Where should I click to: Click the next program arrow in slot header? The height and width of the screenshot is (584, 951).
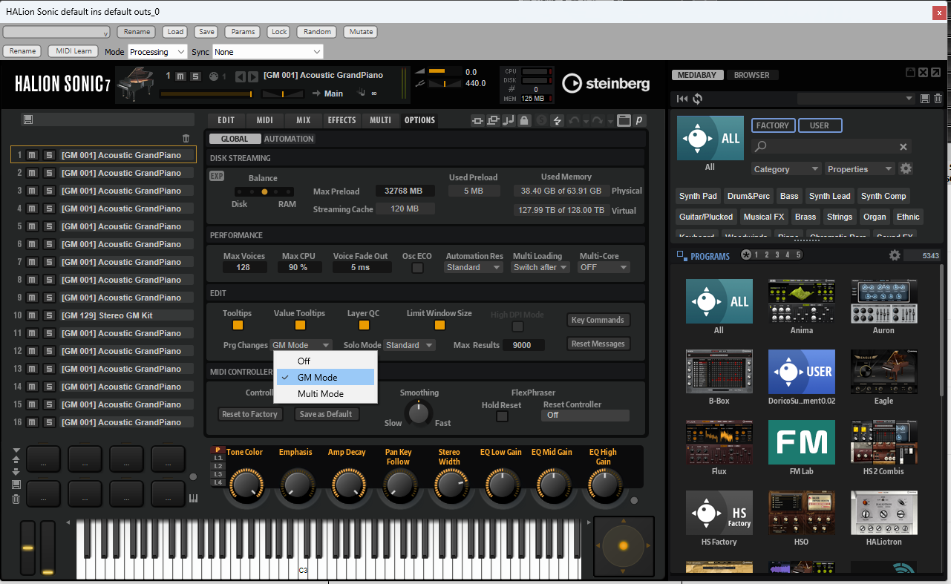click(254, 76)
